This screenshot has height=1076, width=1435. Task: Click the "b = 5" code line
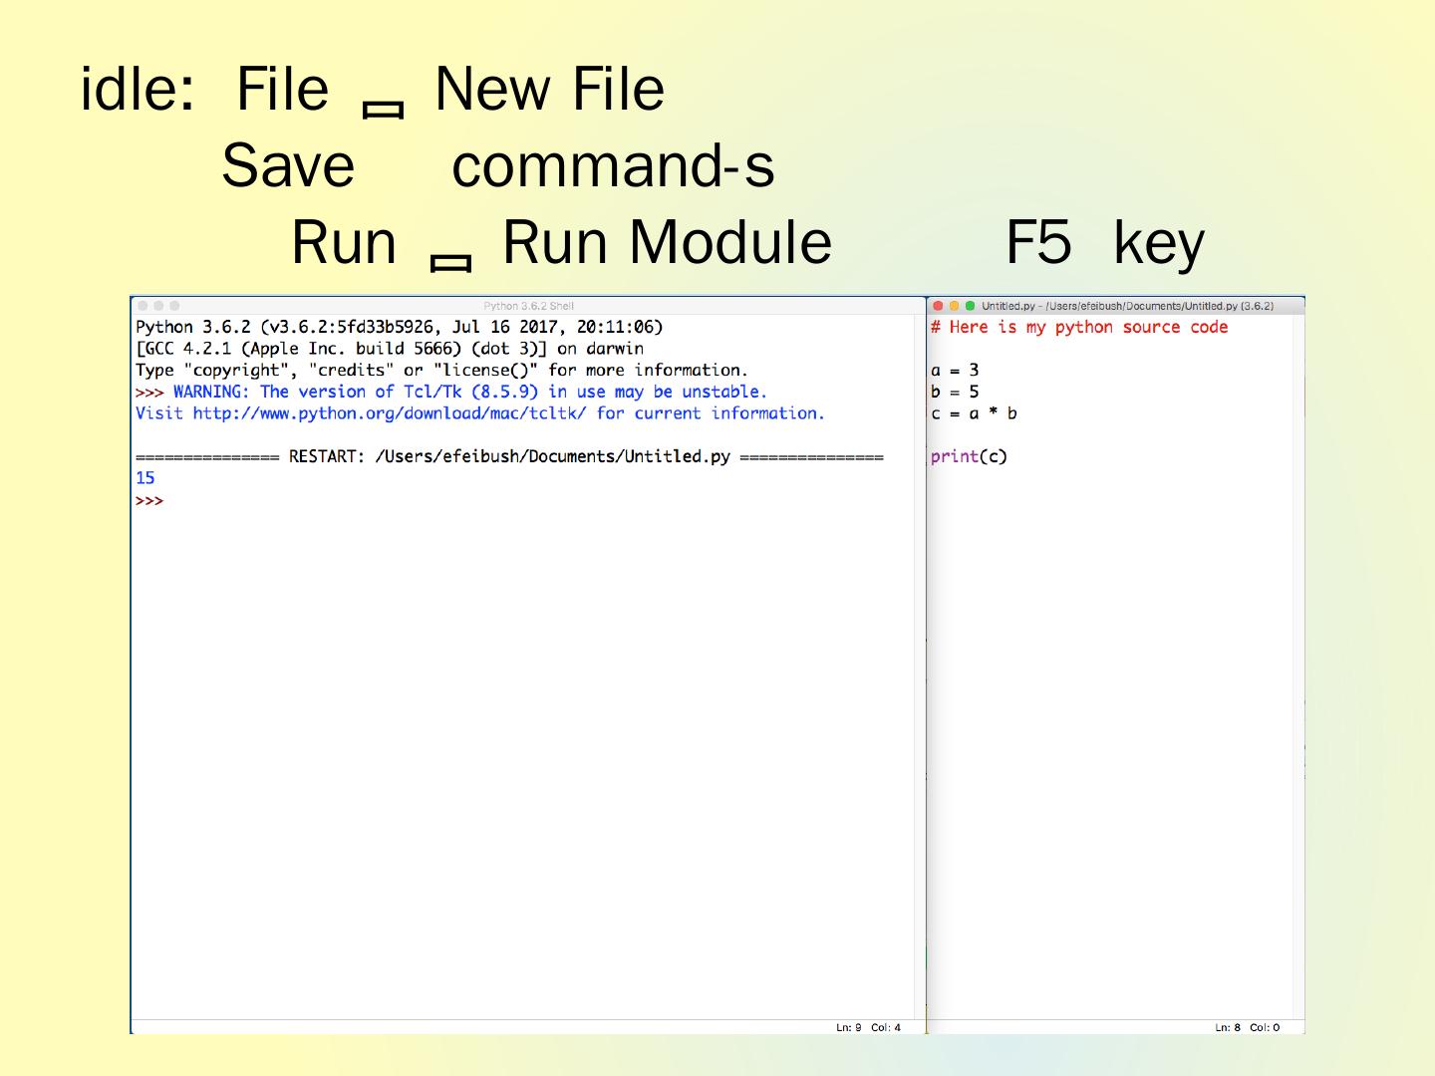click(x=955, y=392)
